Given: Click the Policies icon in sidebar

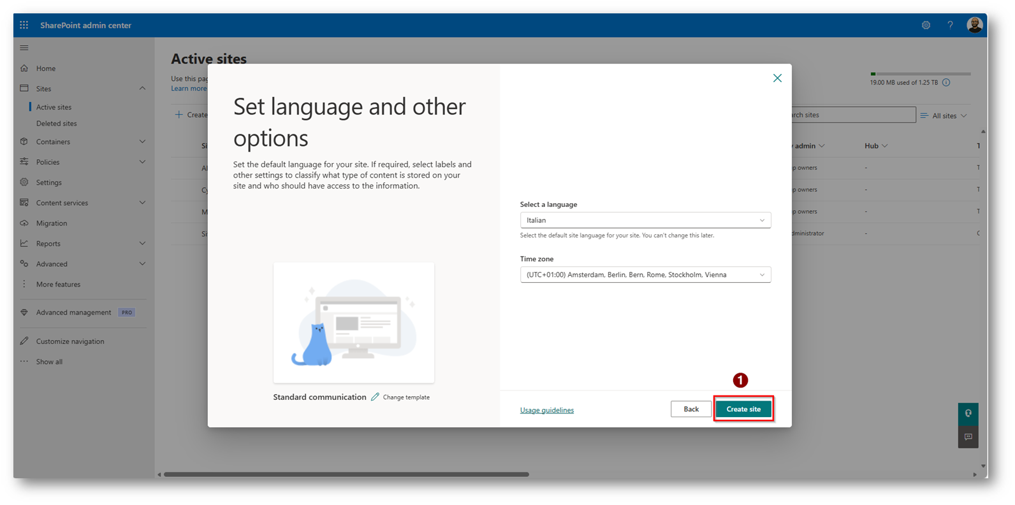Looking at the screenshot, I should click(x=24, y=162).
